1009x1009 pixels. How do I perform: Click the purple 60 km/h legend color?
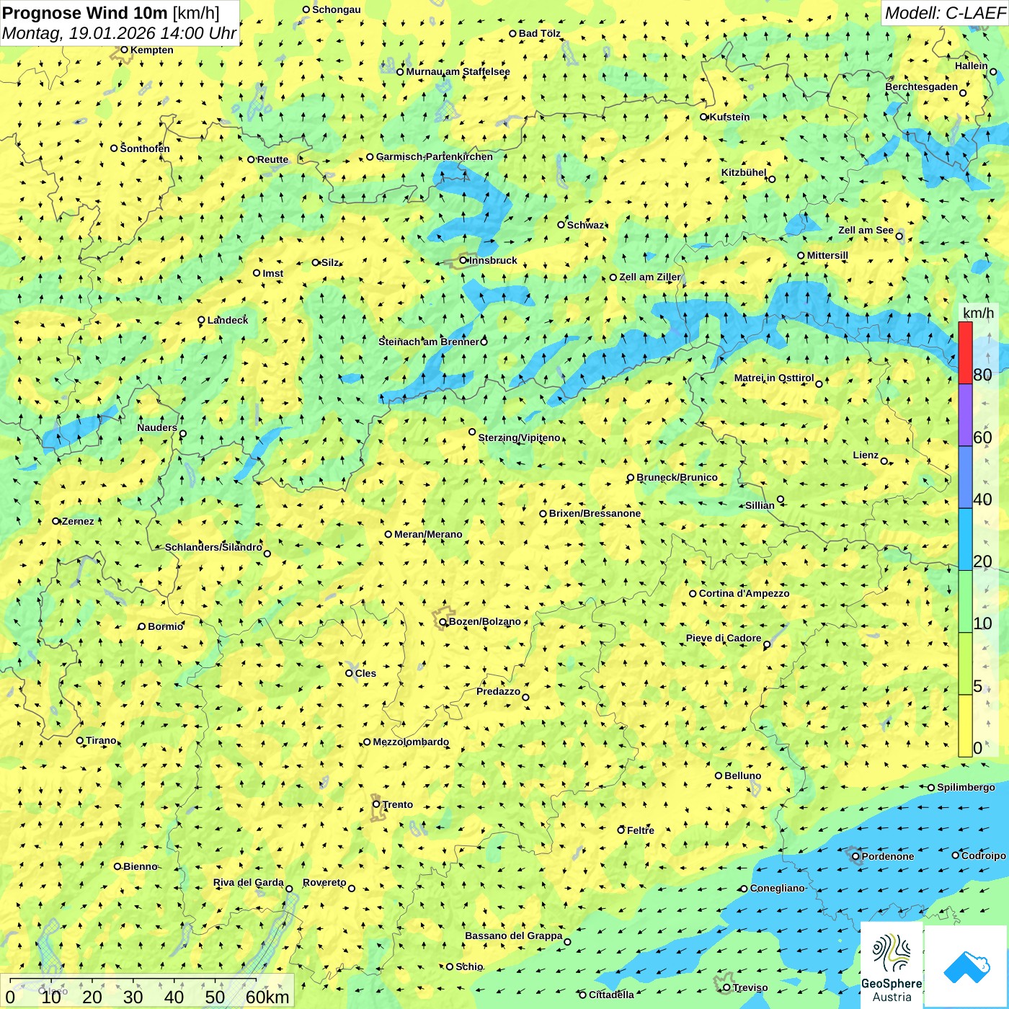click(965, 415)
